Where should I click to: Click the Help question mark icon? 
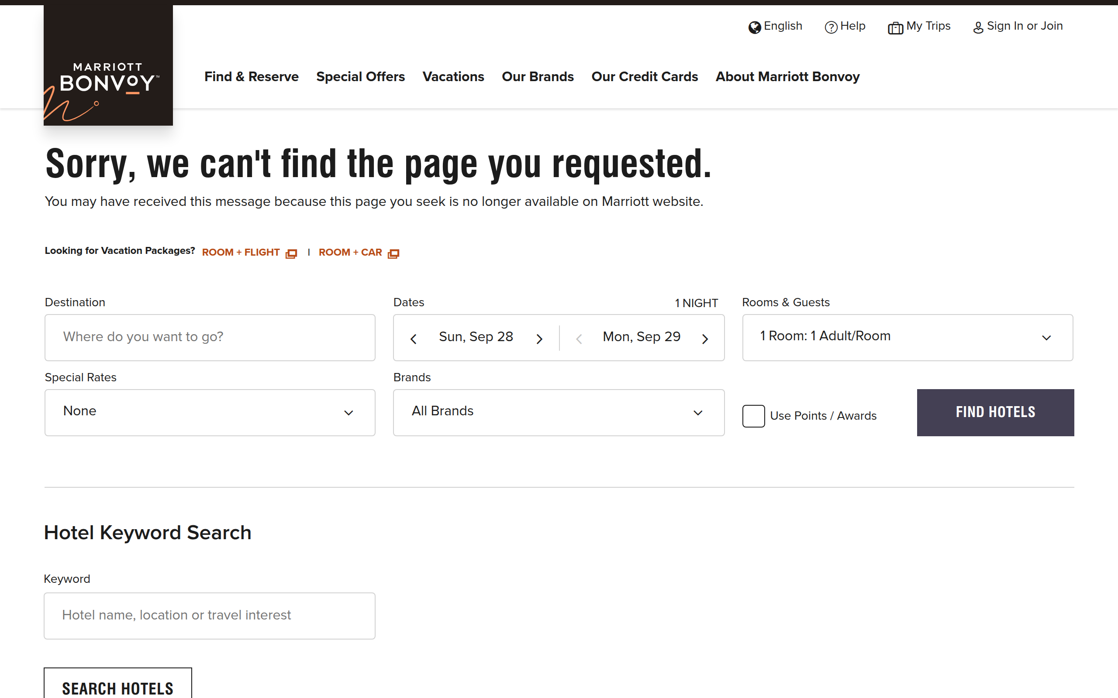click(831, 27)
